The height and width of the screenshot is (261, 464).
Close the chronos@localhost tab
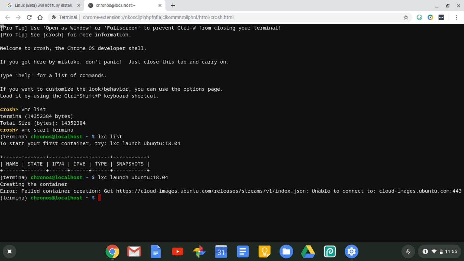click(x=160, y=6)
